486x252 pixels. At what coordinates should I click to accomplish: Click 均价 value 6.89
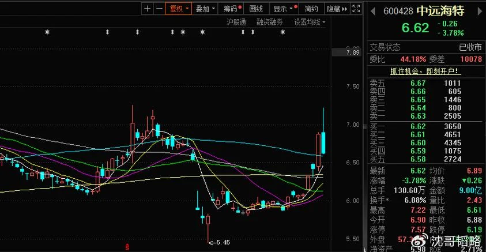(474, 171)
